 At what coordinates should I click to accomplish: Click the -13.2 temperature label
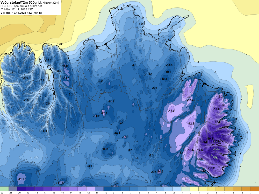[x=171, y=111]
